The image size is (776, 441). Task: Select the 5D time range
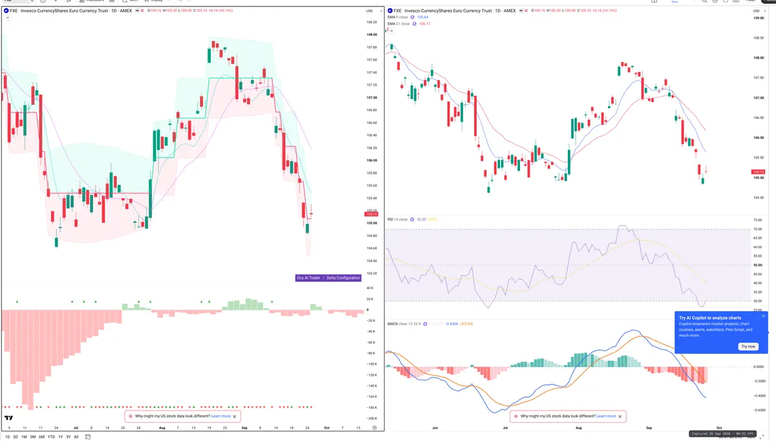16,437
